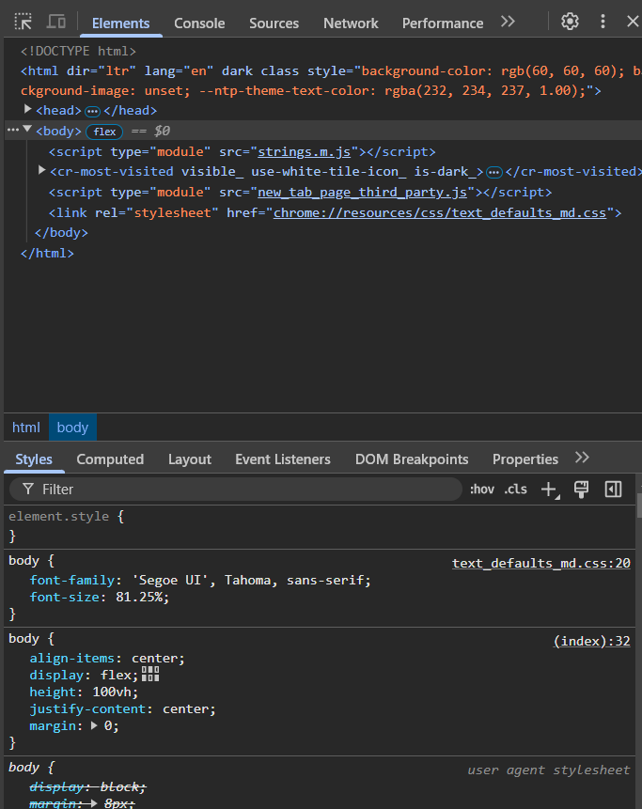Image resolution: width=642 pixels, height=809 pixels.
Task: Click the font-family property value
Action: (250, 580)
